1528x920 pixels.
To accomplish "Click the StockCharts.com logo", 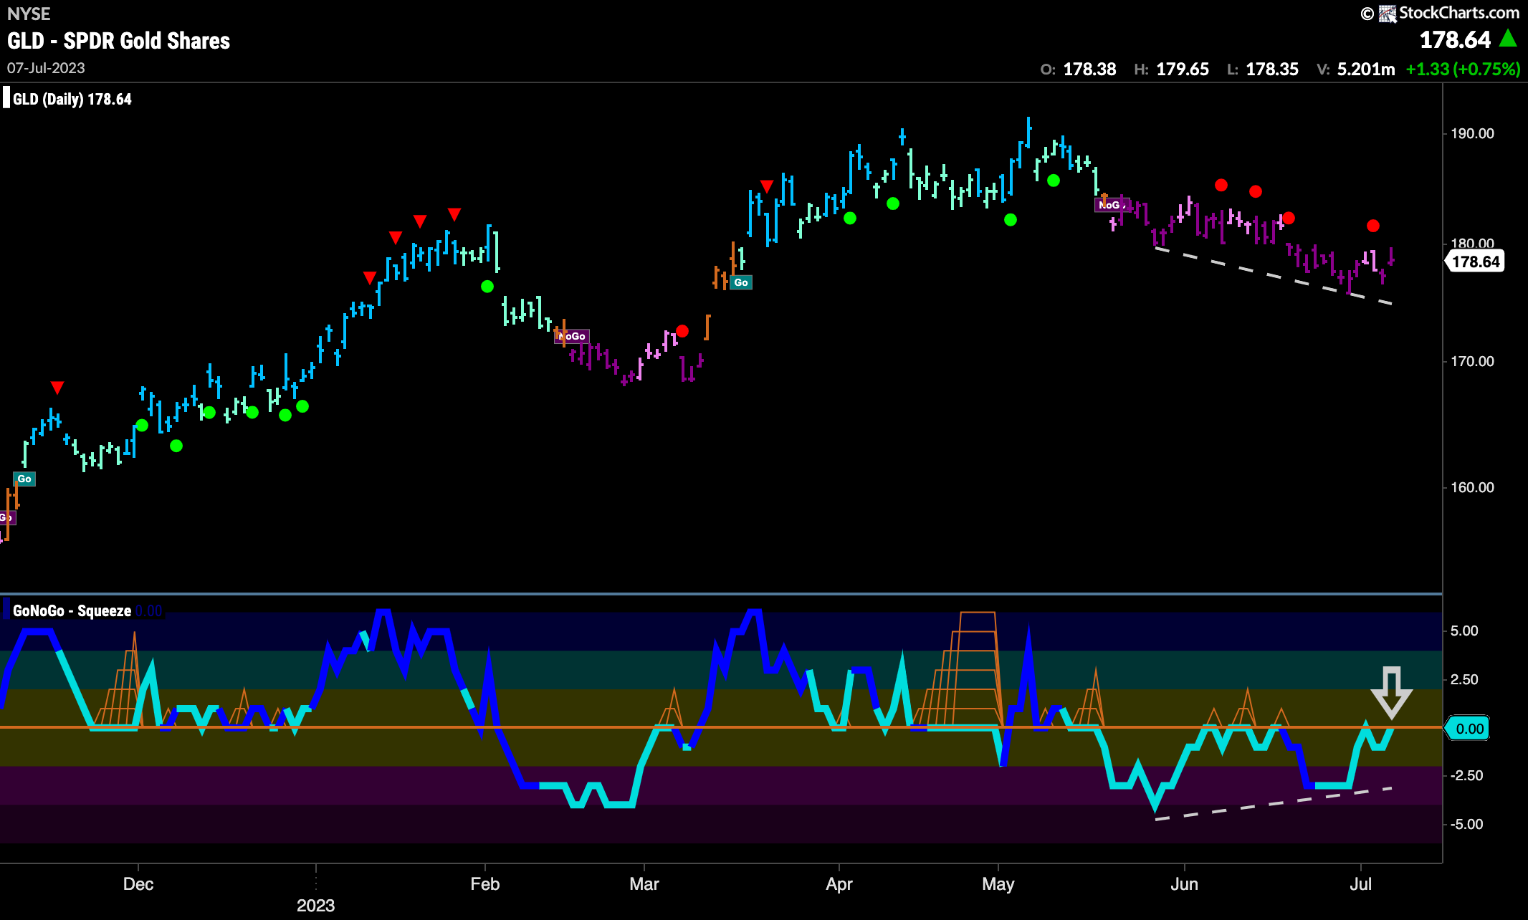I will pos(1448,13).
